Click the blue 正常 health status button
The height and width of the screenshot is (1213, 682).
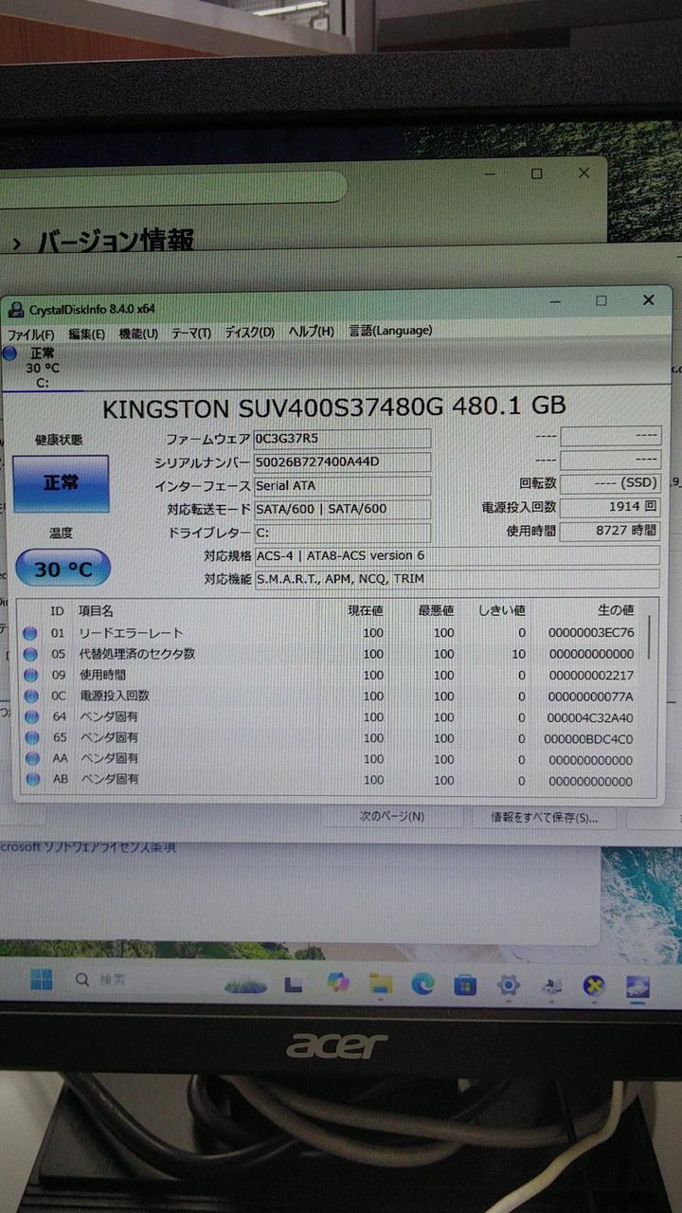pos(61,483)
